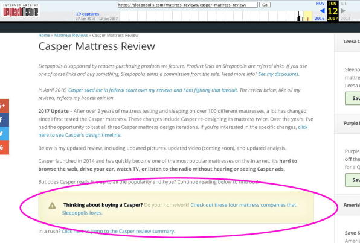
Task: Click the Go button
Action: (x=265, y=5)
